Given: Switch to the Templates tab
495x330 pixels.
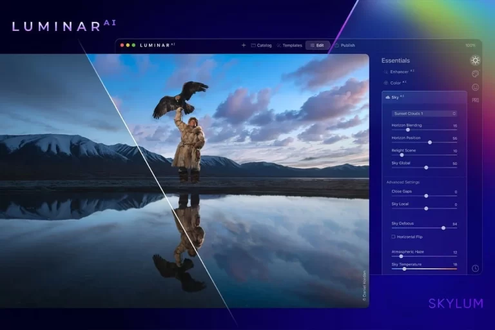Looking at the screenshot, I should [x=289, y=46].
